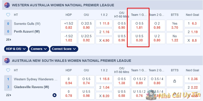Click the Gladesville Ravens (W) team name
Image resolution: width=203 pixels, height=101 pixels.
click(x=31, y=87)
